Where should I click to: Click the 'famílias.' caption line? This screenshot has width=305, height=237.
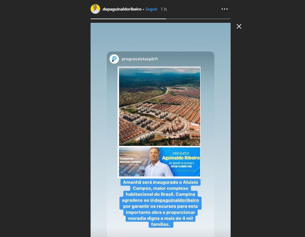coord(161,224)
